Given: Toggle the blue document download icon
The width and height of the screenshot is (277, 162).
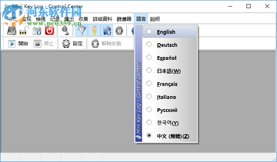Looking at the screenshot, I should [107, 31].
